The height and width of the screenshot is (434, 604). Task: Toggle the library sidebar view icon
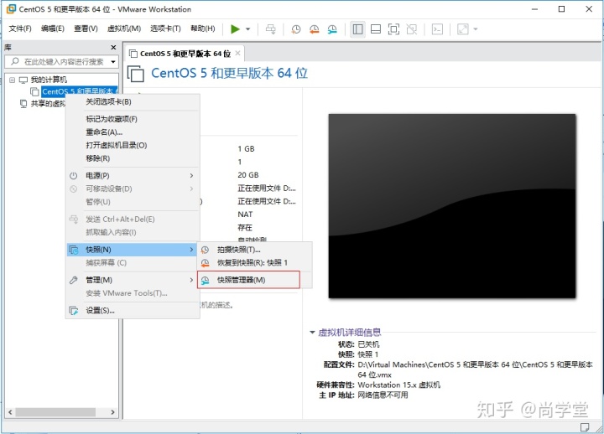(357, 28)
